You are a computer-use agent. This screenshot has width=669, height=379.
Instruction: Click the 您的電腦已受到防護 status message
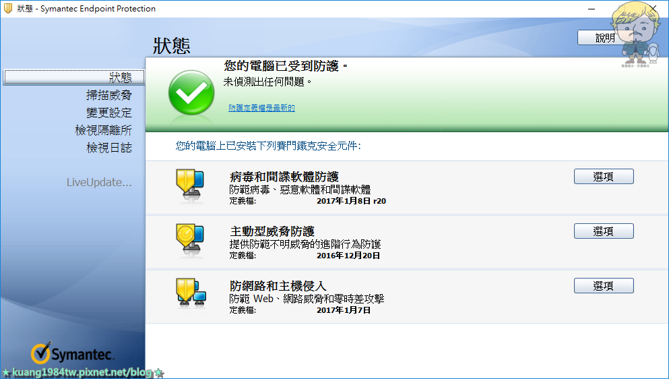[286, 66]
